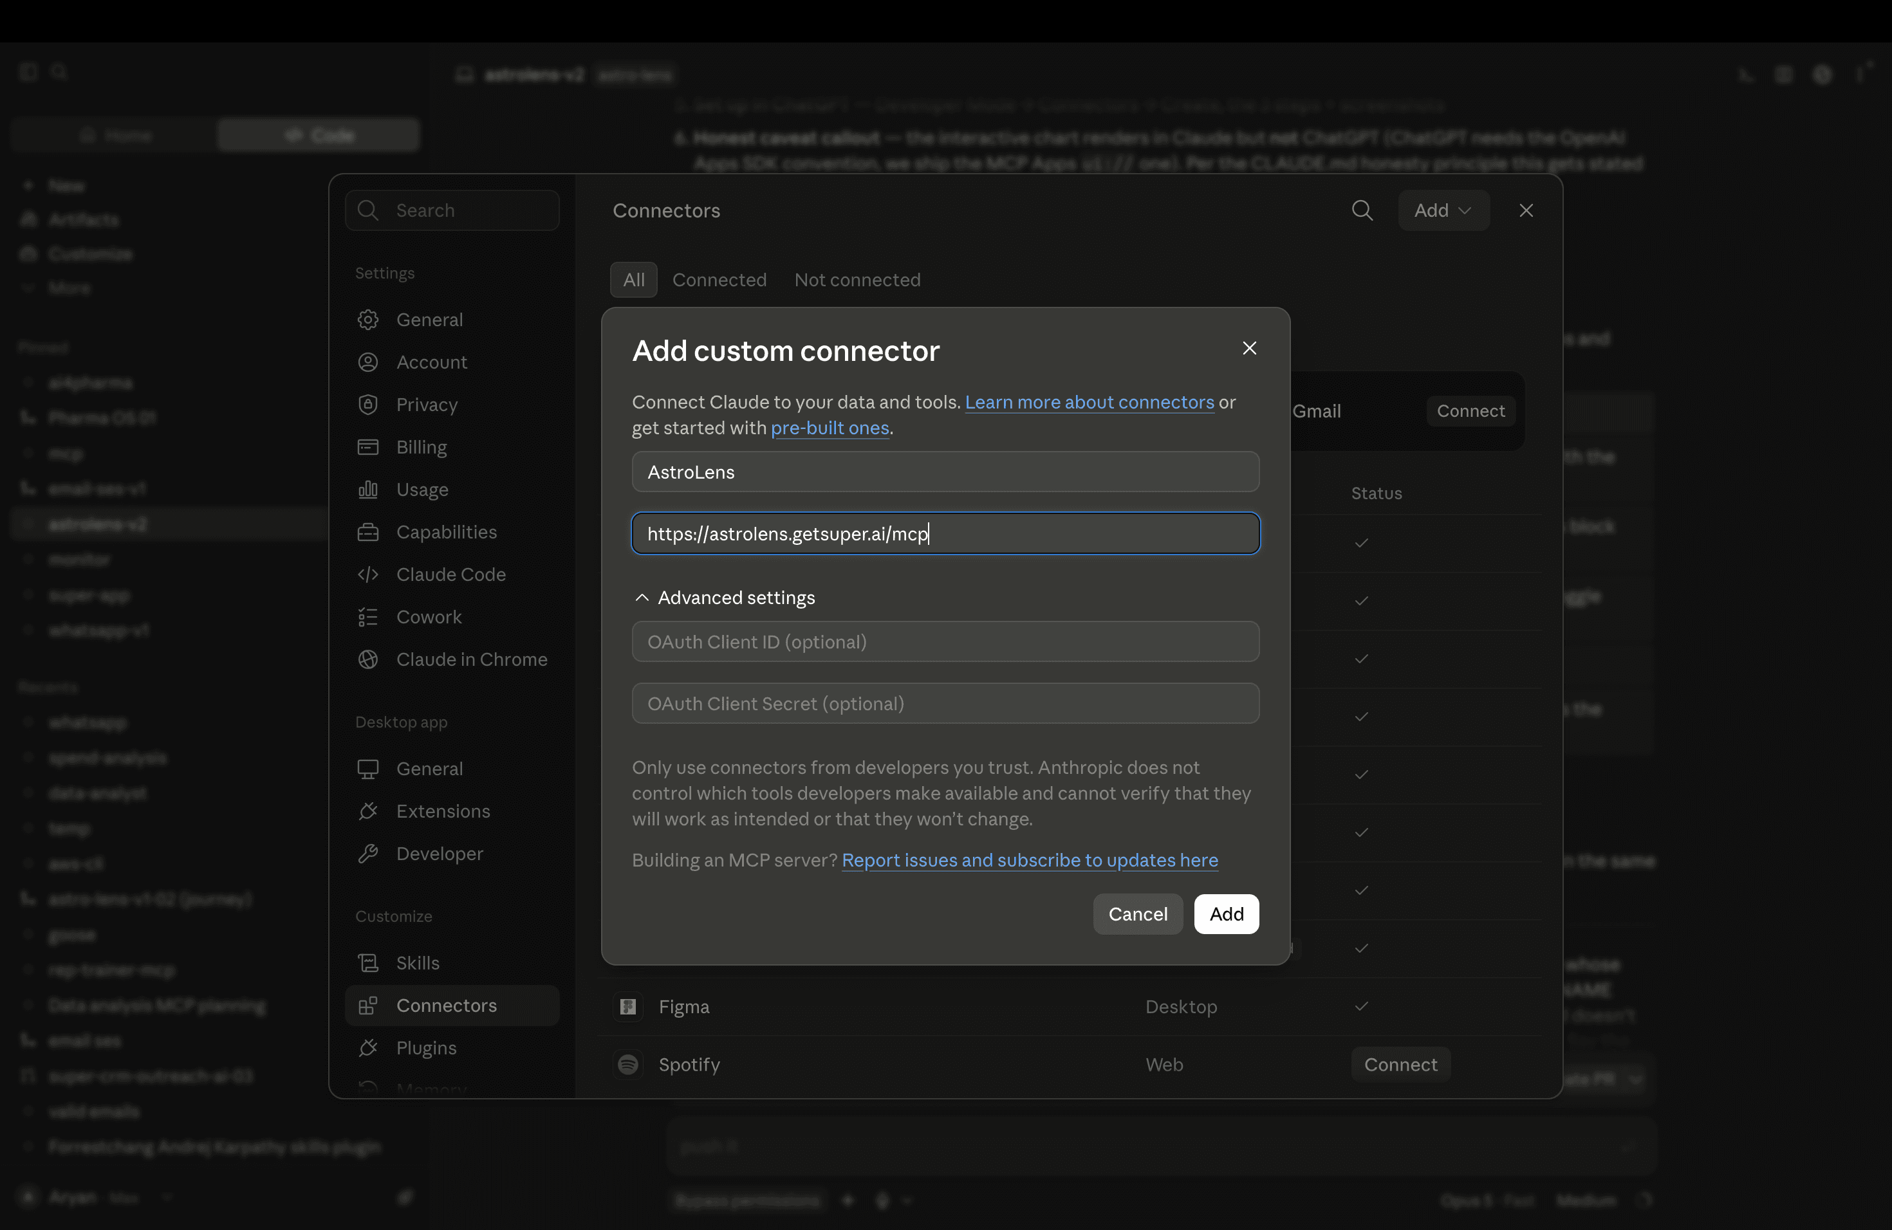Click New in the background sidebar
Screen dimensions: 1892x1230
(66, 185)
